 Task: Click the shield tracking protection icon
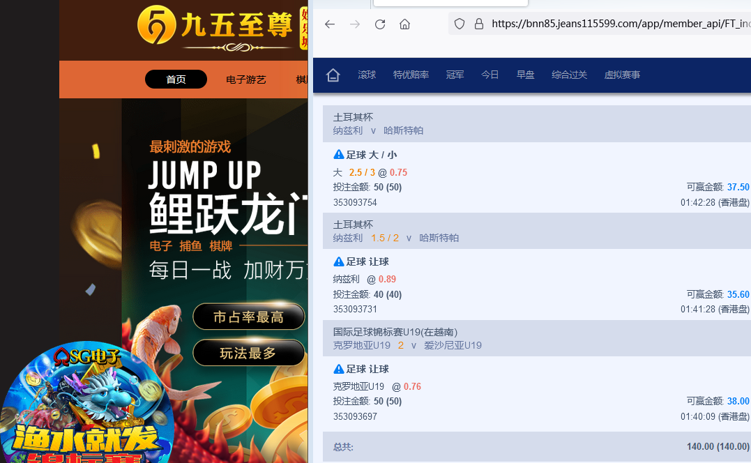pos(460,24)
